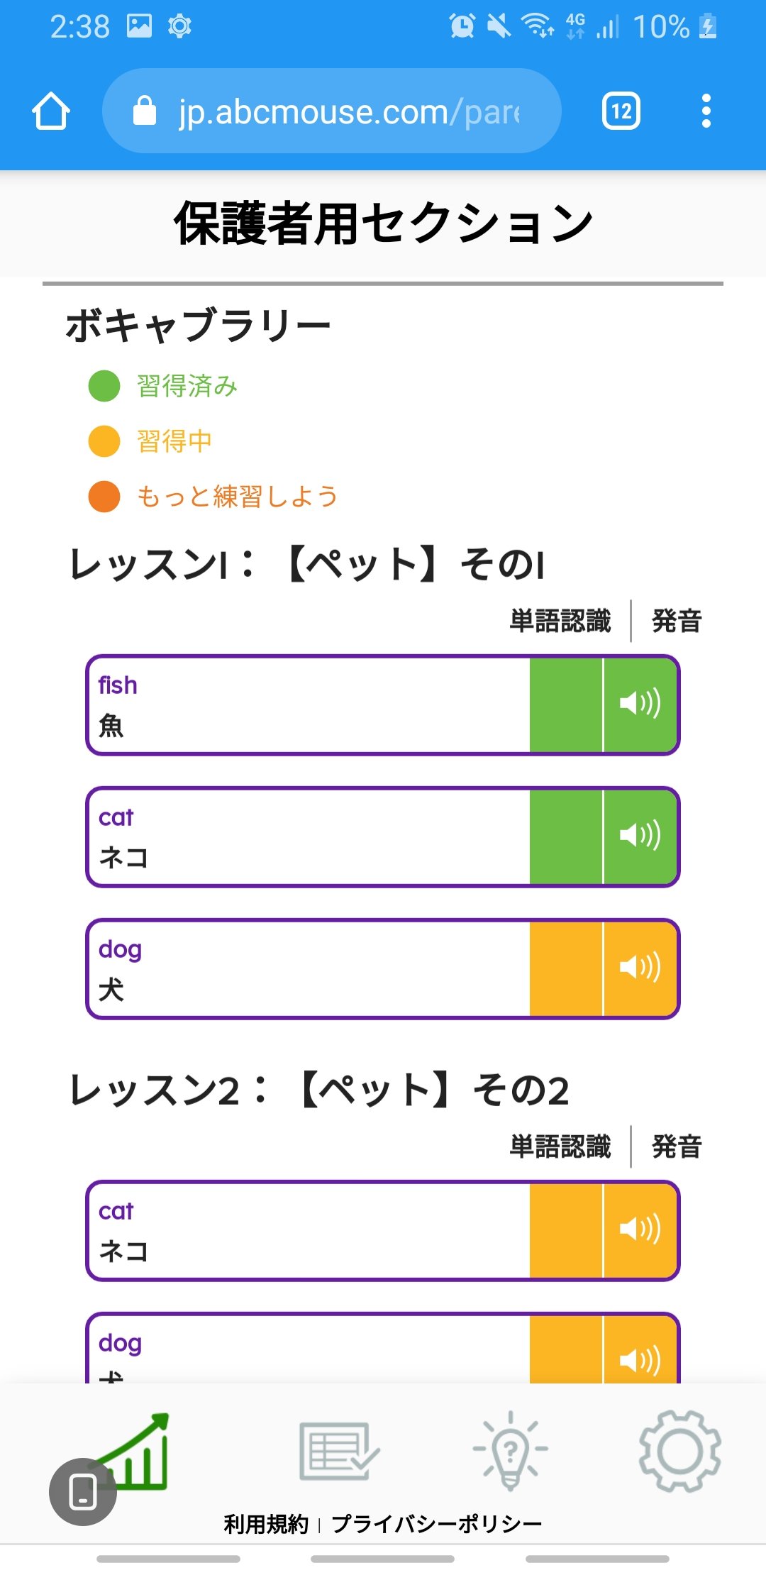Tap the green 習得済み legend dot
This screenshot has height=1575, width=766.
pos(104,386)
